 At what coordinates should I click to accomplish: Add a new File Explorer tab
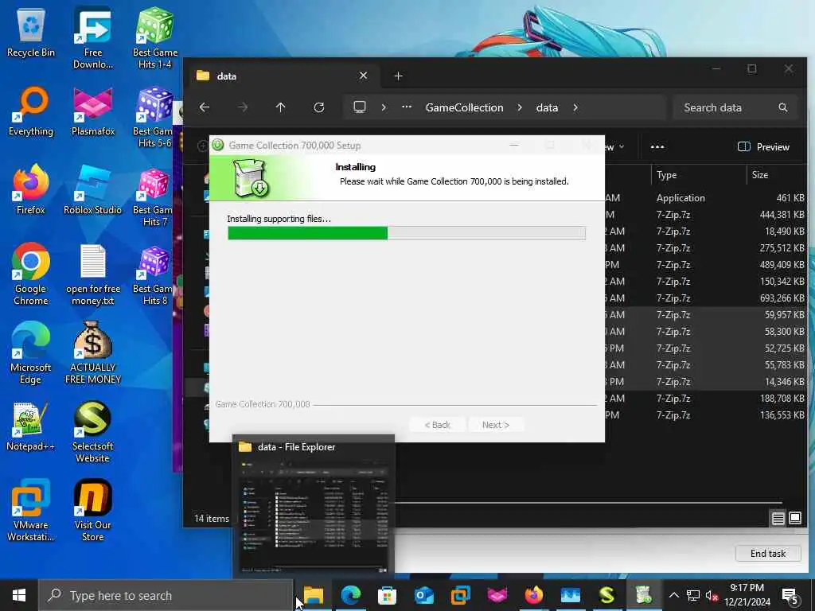click(399, 76)
